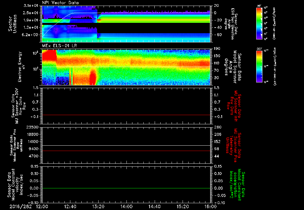Click the '70' scanner angle tick label
Viewport: 304px width, 210px height.
click(216, 71)
